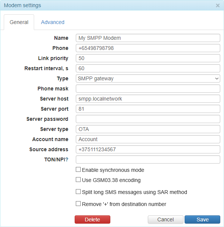Toggle Split long SMS messages using SAR method
Viewport: 224px width, 227px height.
click(78, 192)
